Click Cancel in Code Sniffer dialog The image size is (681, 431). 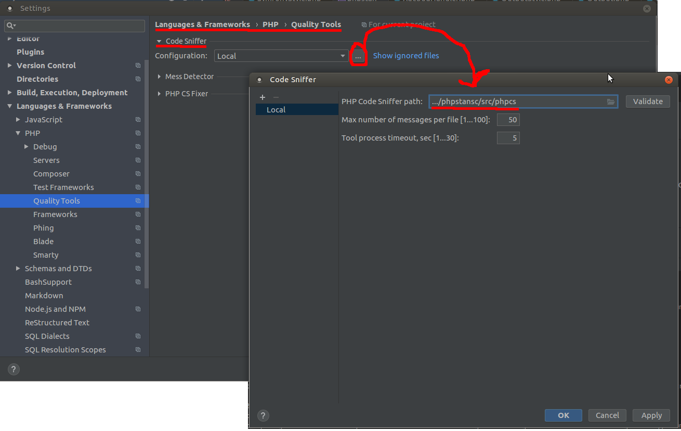(607, 415)
